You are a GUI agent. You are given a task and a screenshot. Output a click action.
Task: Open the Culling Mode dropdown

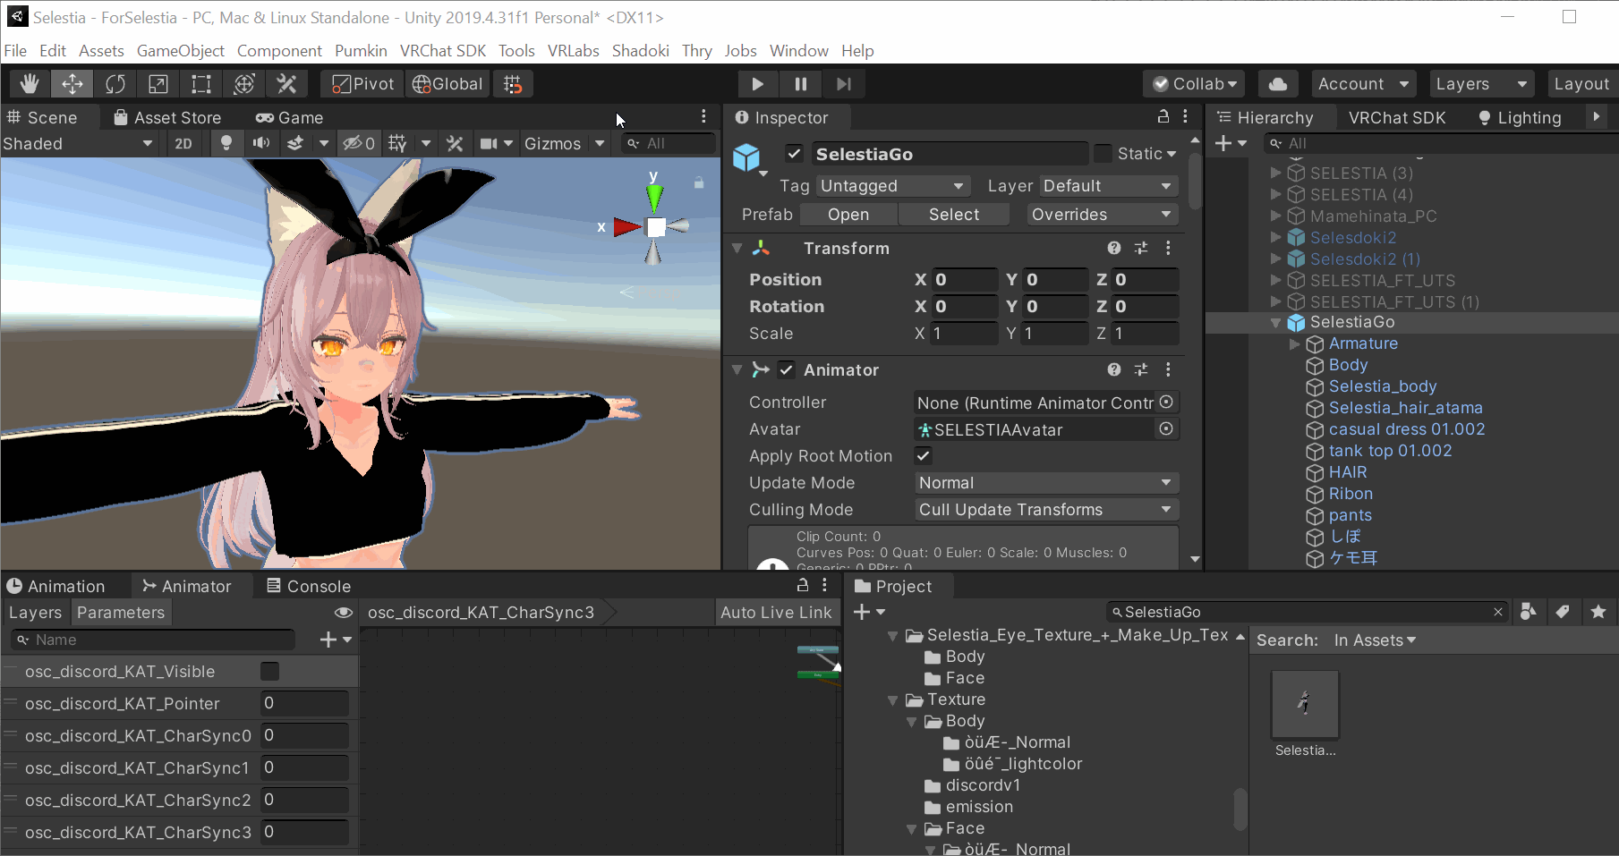pyautogui.click(x=1046, y=510)
